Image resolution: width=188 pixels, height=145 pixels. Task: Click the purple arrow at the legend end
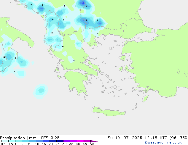(94, 141)
